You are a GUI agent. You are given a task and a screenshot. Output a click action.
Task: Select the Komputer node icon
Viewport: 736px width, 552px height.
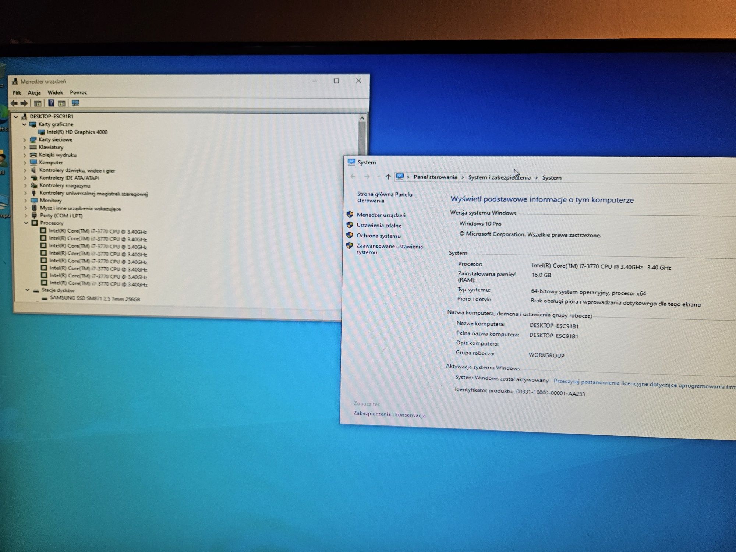(x=33, y=162)
